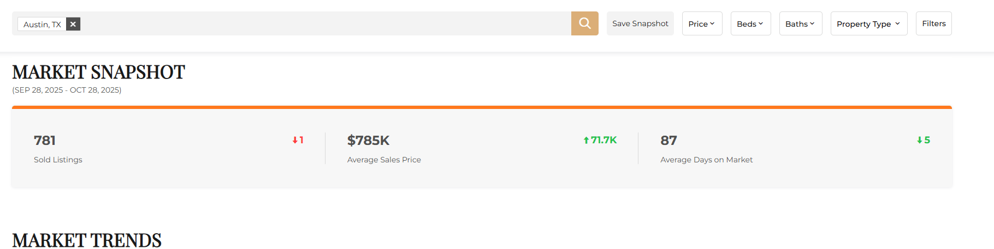Screen dimensions: 994x249
Task: Click the 87 average days value
Action: click(668, 141)
